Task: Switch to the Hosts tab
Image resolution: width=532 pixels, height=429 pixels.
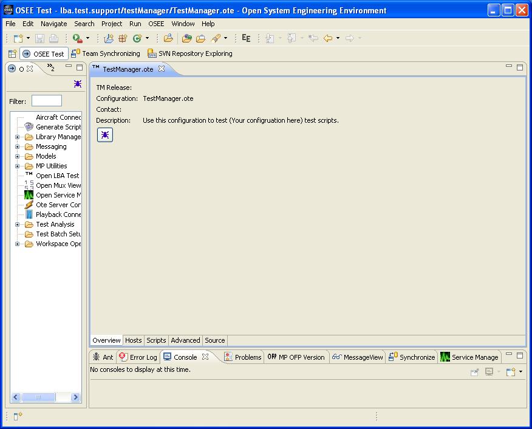Action: 133,340
